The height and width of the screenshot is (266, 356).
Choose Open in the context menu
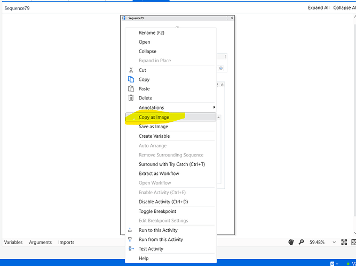coord(145,42)
